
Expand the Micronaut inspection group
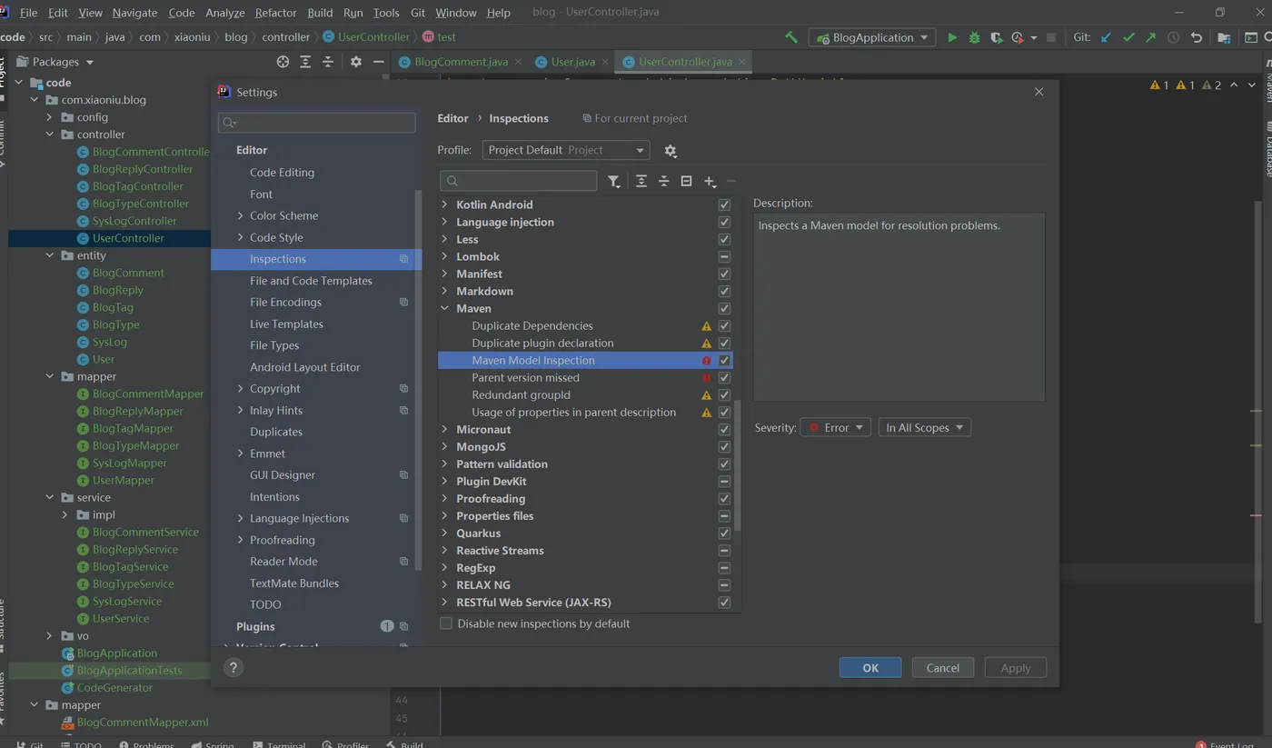point(445,429)
